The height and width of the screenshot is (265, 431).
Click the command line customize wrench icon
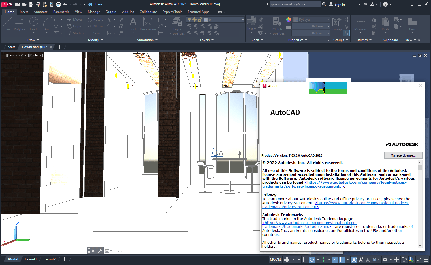click(x=100, y=251)
